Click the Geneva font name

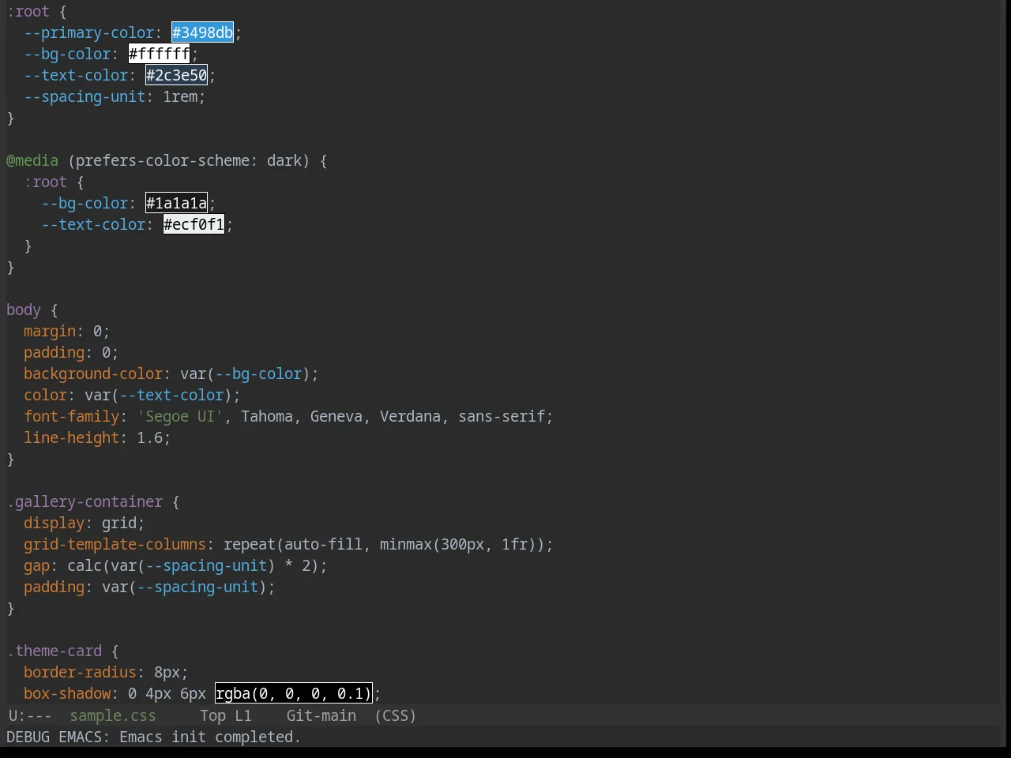(x=336, y=416)
